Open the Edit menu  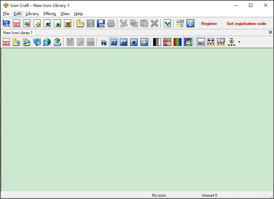click(17, 14)
